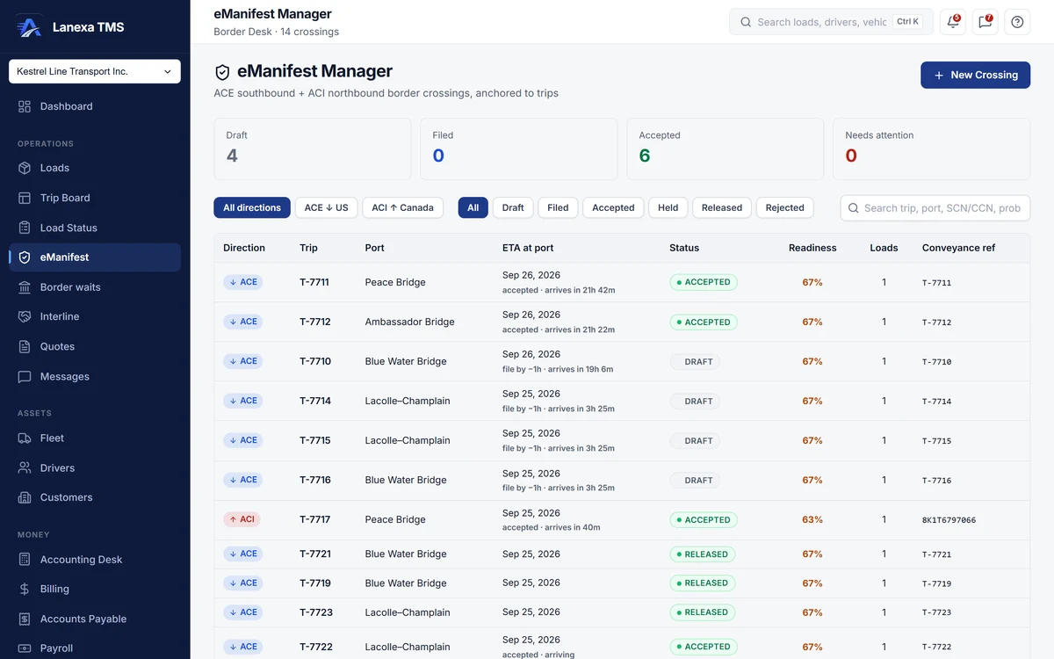
Task: Click the eManifest shield icon in sidebar
Action: pos(25,257)
